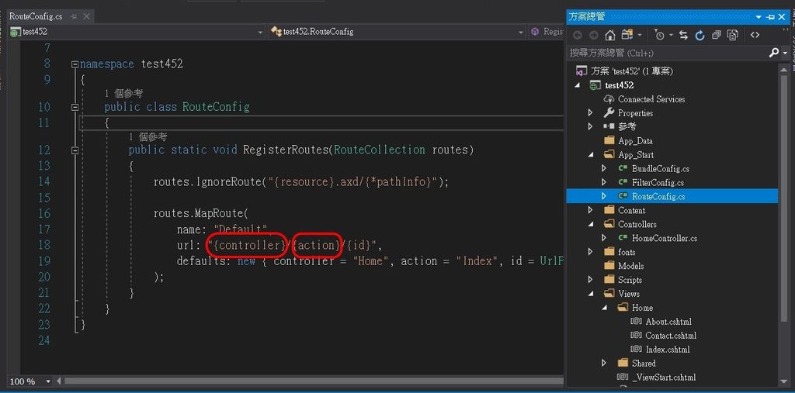The width and height of the screenshot is (795, 393).
Task: Click the editor scroll-left arrow button
Action: (59, 381)
